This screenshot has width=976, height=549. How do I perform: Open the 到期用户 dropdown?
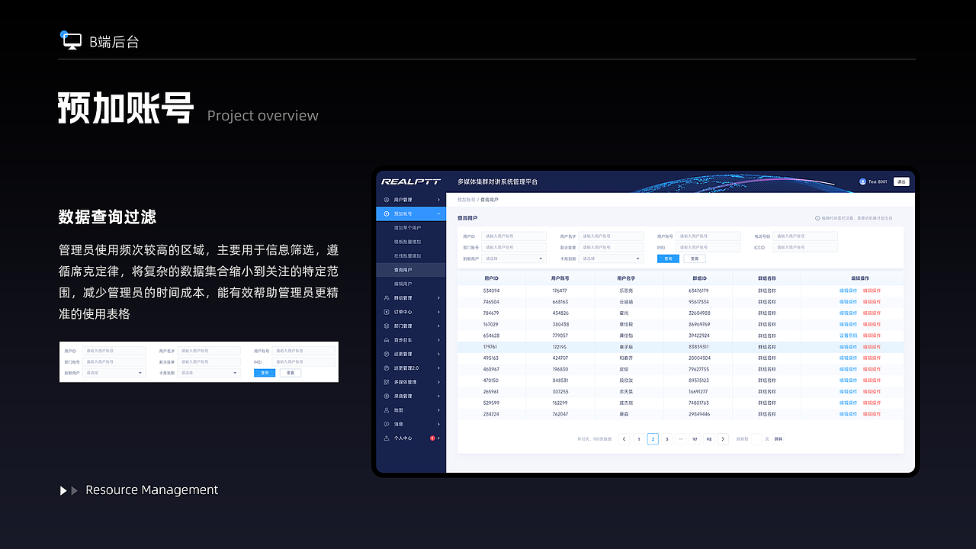pos(514,258)
